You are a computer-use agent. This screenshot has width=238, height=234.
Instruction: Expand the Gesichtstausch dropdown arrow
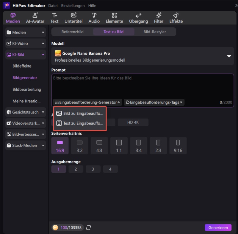pyautogui.click(x=43, y=112)
